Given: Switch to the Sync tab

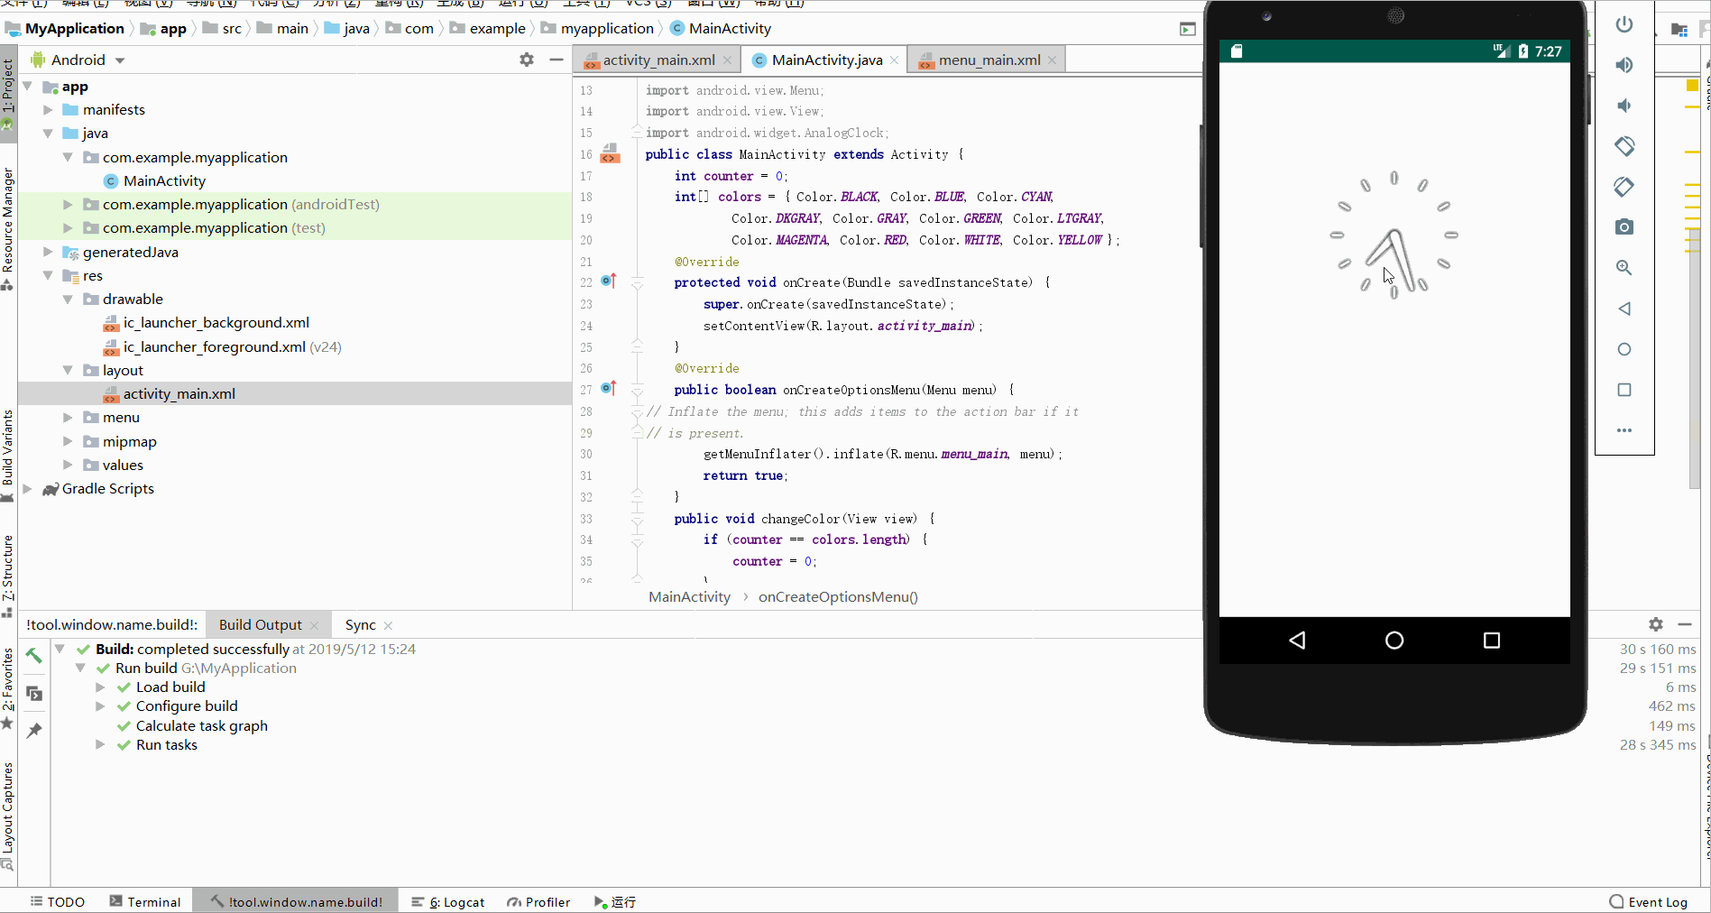Looking at the screenshot, I should (360, 625).
